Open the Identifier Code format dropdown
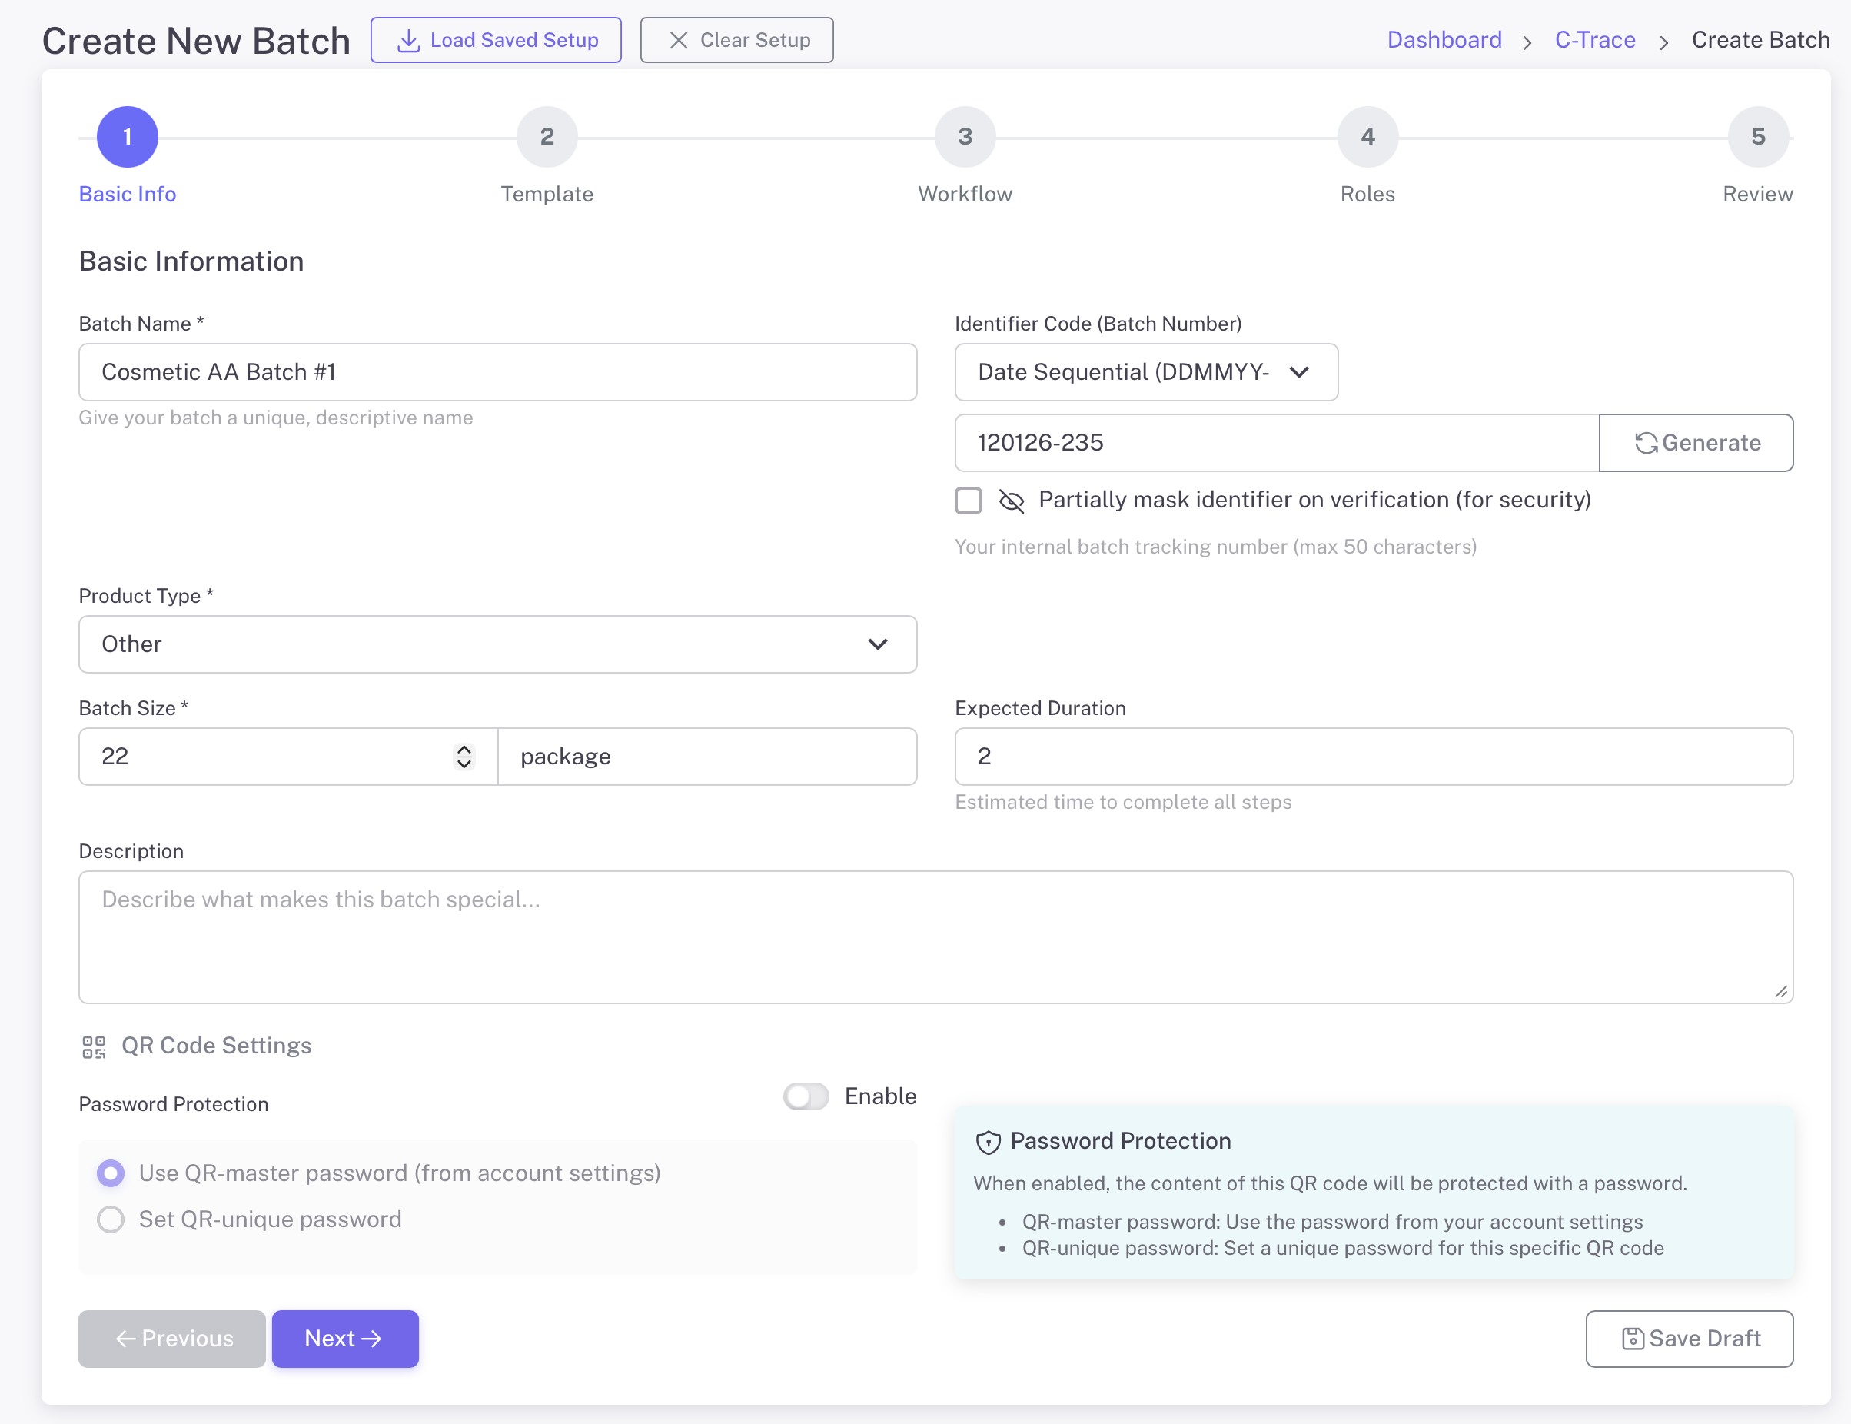The width and height of the screenshot is (1851, 1424). tap(1145, 372)
